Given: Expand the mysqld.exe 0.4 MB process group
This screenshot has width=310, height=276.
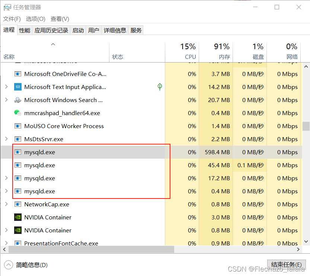Looking at the screenshot, I should point(6,191).
